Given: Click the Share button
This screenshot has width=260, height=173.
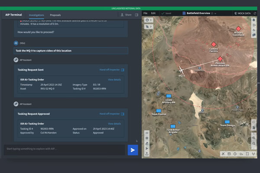Looking at the screenshot, I should [126, 15].
